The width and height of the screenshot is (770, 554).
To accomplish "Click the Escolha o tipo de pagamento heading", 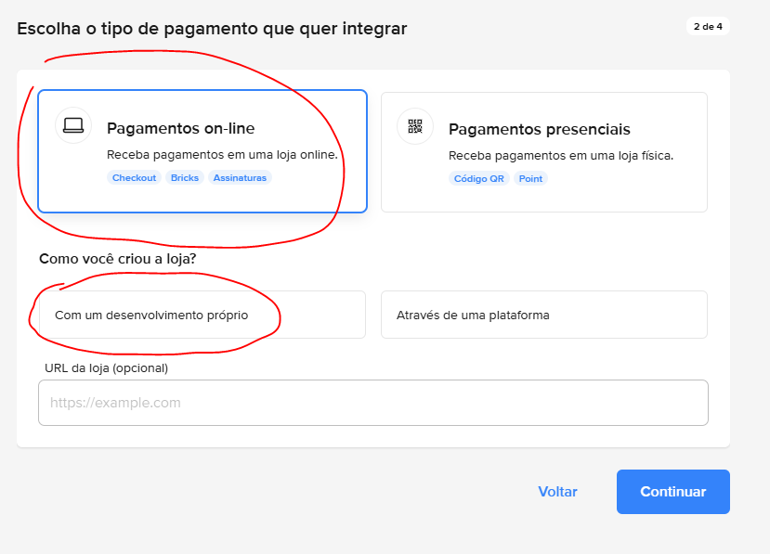I will tap(212, 29).
